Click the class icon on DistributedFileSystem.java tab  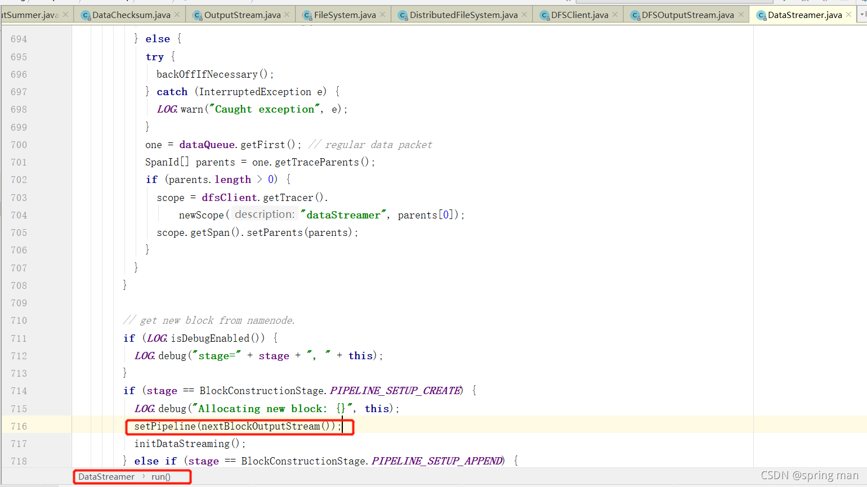pos(403,15)
